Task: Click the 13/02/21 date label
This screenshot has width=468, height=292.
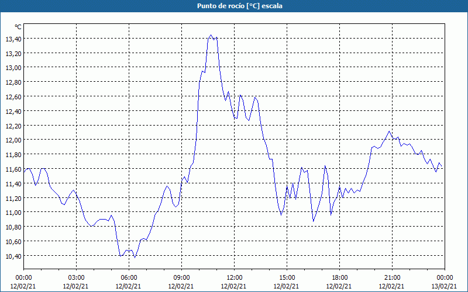Action: [445, 286]
